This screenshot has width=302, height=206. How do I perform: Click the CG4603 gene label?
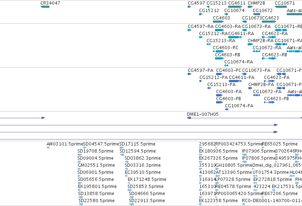coord(221,18)
